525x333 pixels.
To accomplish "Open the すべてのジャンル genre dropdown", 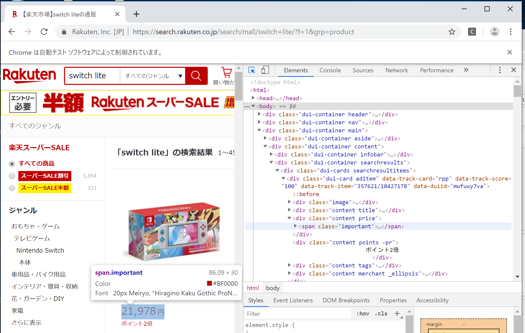I will [153, 76].
